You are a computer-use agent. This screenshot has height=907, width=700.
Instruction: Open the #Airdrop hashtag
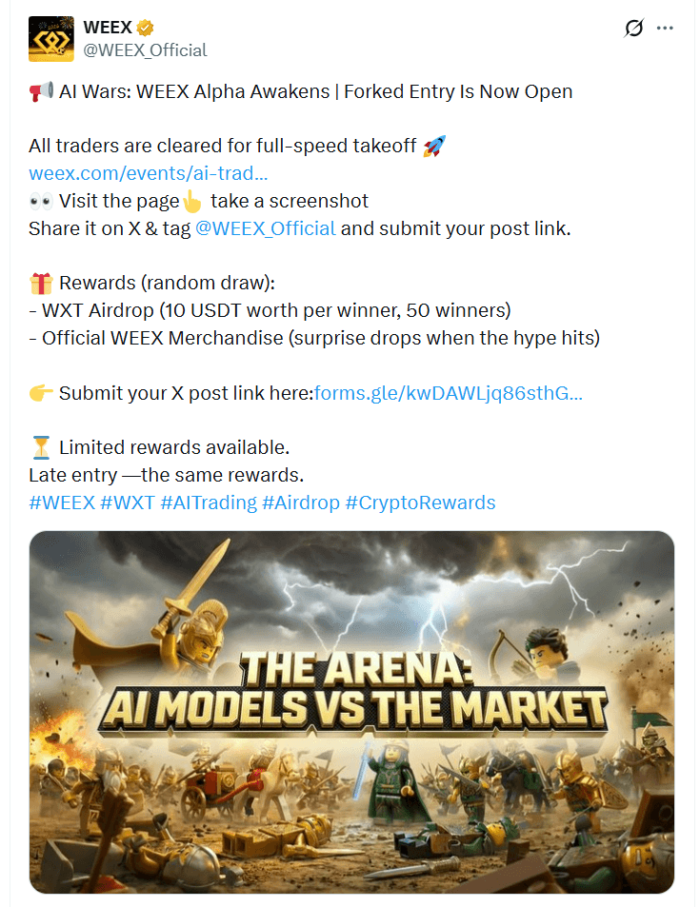(x=300, y=503)
